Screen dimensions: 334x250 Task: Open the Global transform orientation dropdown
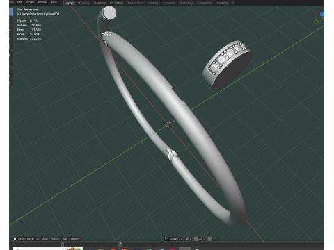click(x=174, y=239)
